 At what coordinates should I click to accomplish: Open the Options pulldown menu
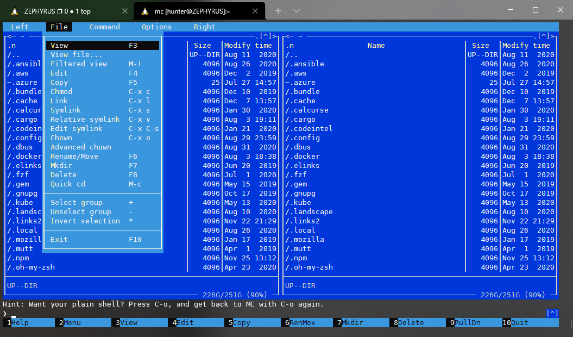[x=156, y=26]
